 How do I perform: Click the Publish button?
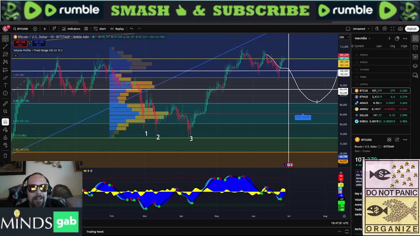412,29
